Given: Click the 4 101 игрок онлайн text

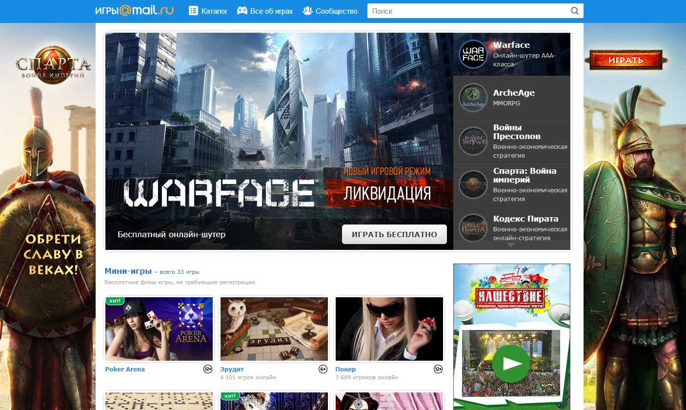Looking at the screenshot, I should 248,377.
